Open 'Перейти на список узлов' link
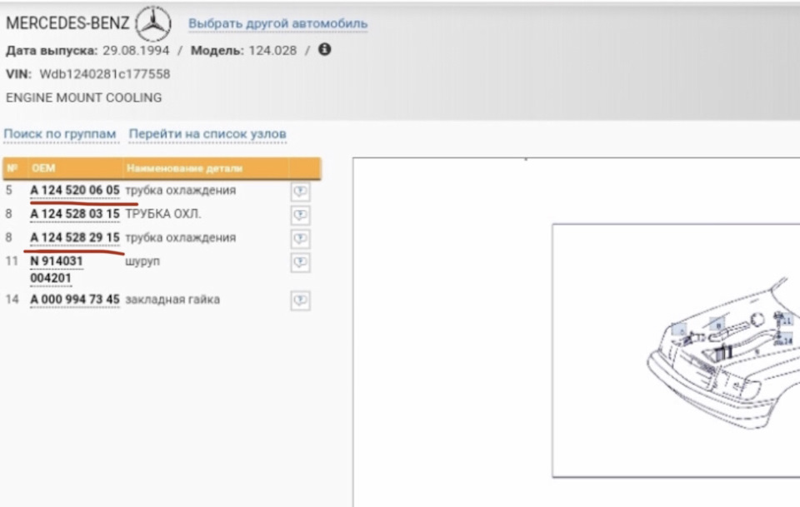This screenshot has height=507, width=800. 207,134
